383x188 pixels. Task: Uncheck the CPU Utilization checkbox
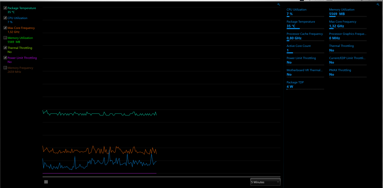pos(5,18)
